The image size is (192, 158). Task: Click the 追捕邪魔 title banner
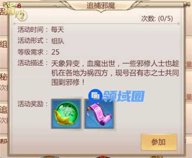pyautogui.click(x=101, y=6)
